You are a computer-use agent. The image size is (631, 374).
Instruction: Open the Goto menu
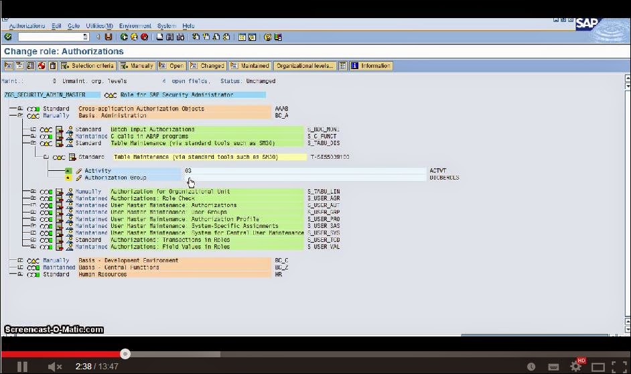(74, 25)
